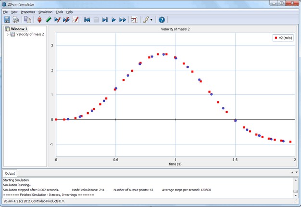Open Help using the question mark icon
This screenshot has width=301, height=207.
[x=162, y=20]
